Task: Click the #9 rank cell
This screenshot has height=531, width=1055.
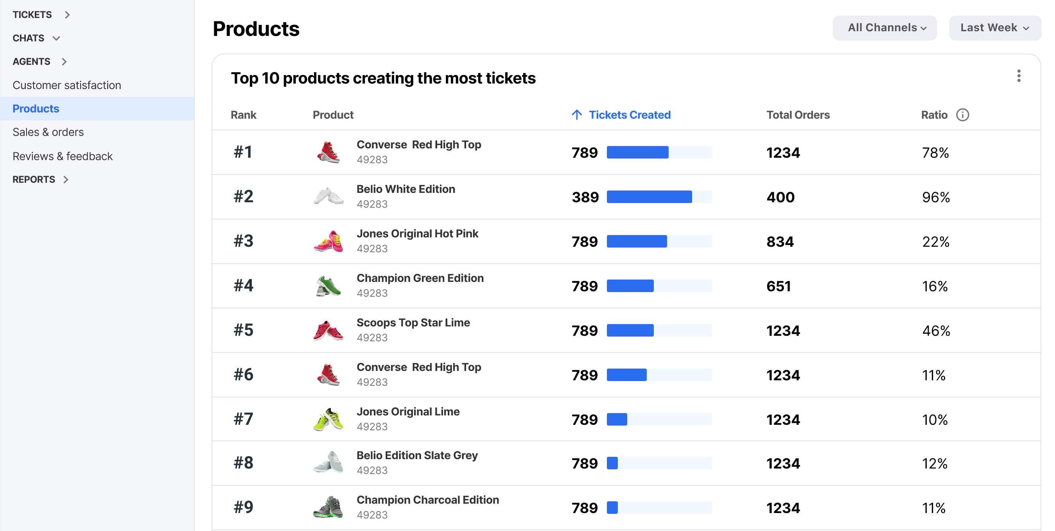Action: pos(243,507)
